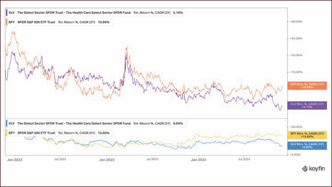Click the Jul 2024 date label
The image size is (332, 187).
[x=244, y=159]
